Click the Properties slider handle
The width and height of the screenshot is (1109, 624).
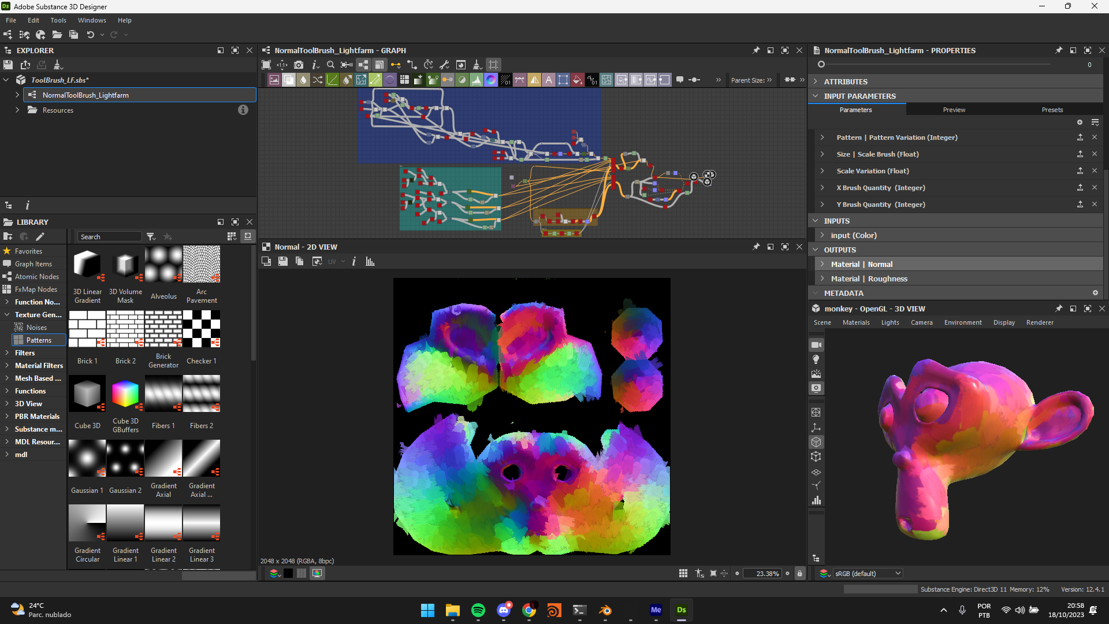821,65
